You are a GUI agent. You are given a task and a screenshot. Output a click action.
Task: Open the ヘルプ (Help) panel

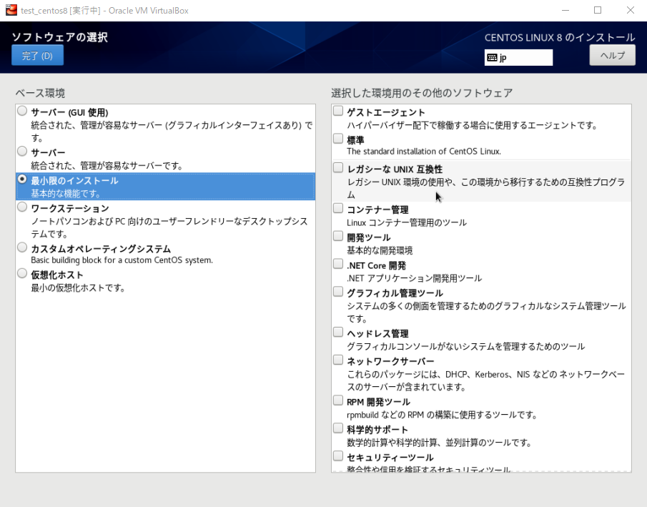tap(611, 55)
